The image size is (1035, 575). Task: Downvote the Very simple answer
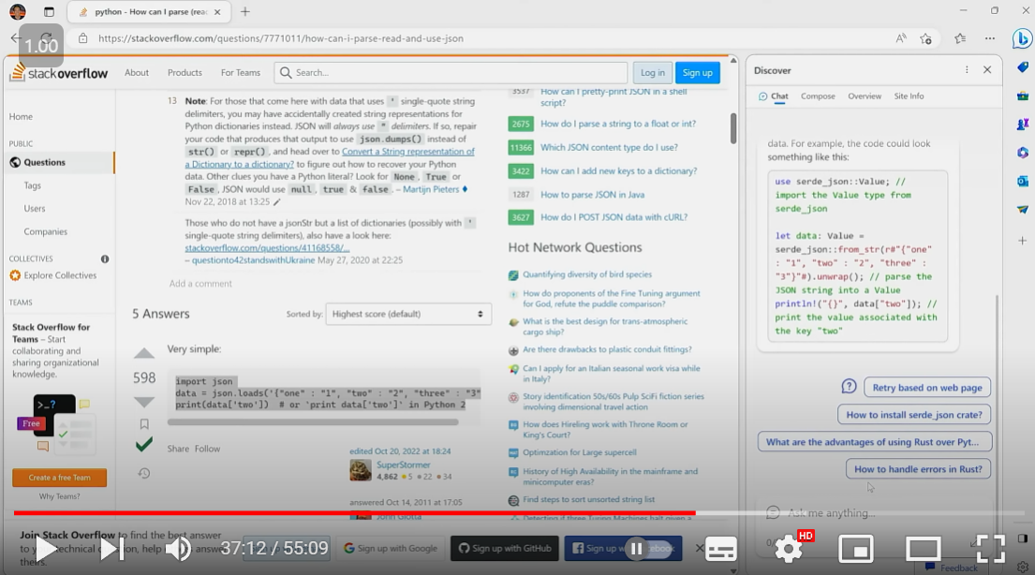144,402
